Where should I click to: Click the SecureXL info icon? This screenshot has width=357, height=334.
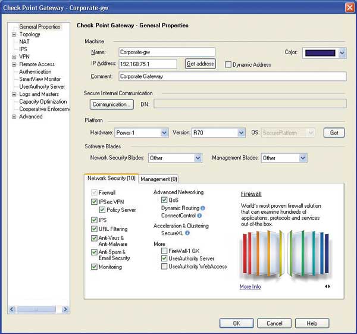coord(187,233)
